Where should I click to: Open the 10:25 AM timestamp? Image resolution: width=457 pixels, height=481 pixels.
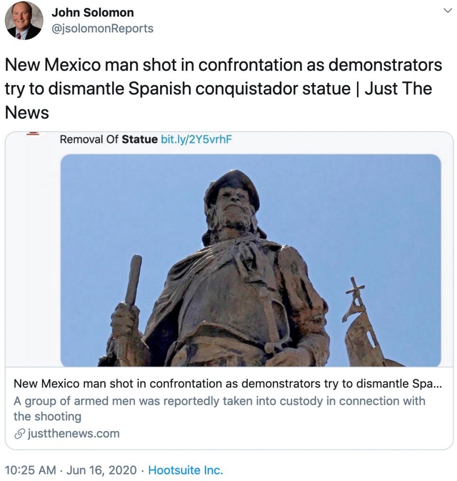31,470
